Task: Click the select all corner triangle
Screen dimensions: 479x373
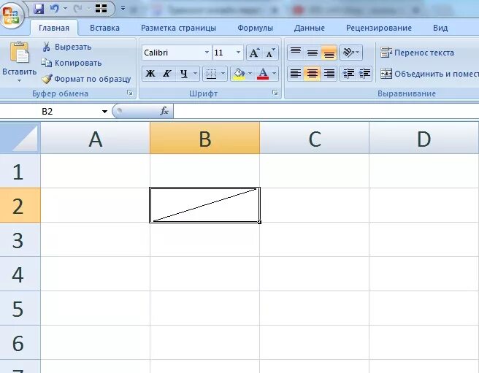Action: (x=20, y=138)
